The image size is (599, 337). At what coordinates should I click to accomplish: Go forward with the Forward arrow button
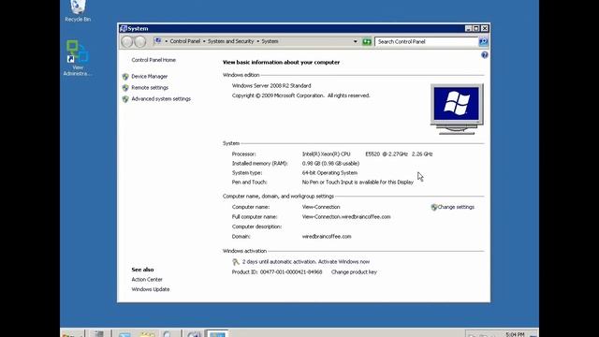(x=139, y=41)
